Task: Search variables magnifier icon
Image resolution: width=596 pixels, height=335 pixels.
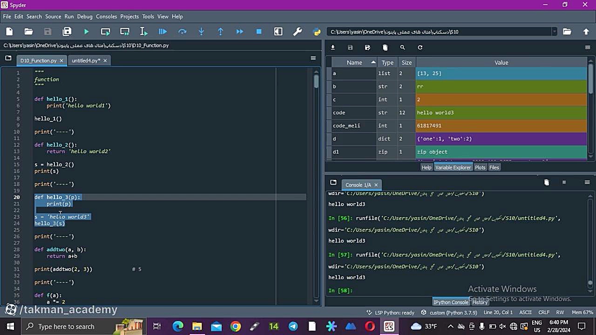Action: point(402,47)
